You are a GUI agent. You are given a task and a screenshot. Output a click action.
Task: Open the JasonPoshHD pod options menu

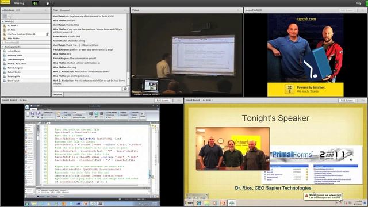pyautogui.click(x=363, y=10)
